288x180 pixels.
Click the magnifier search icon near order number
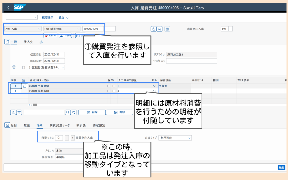click(x=159, y=29)
